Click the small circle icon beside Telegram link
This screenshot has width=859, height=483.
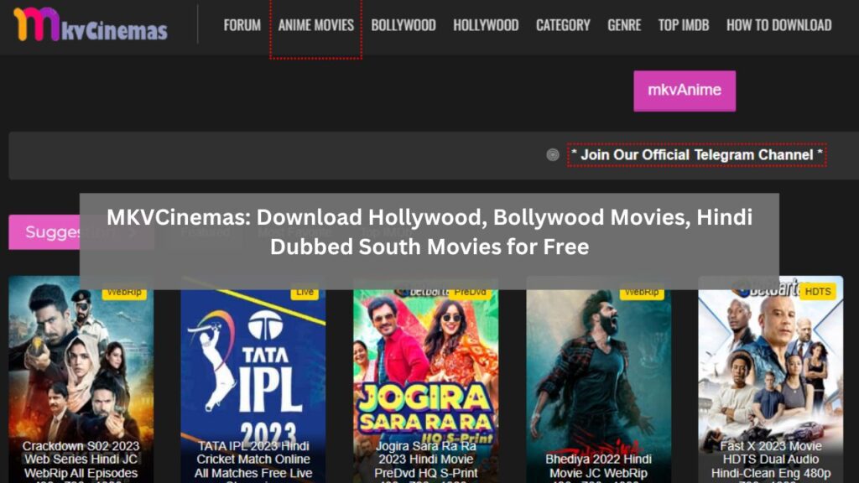coord(553,154)
